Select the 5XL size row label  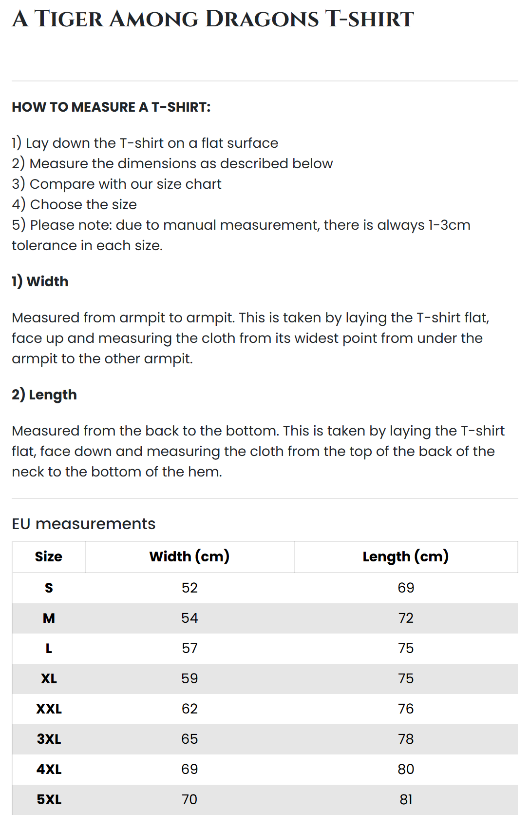[49, 799]
